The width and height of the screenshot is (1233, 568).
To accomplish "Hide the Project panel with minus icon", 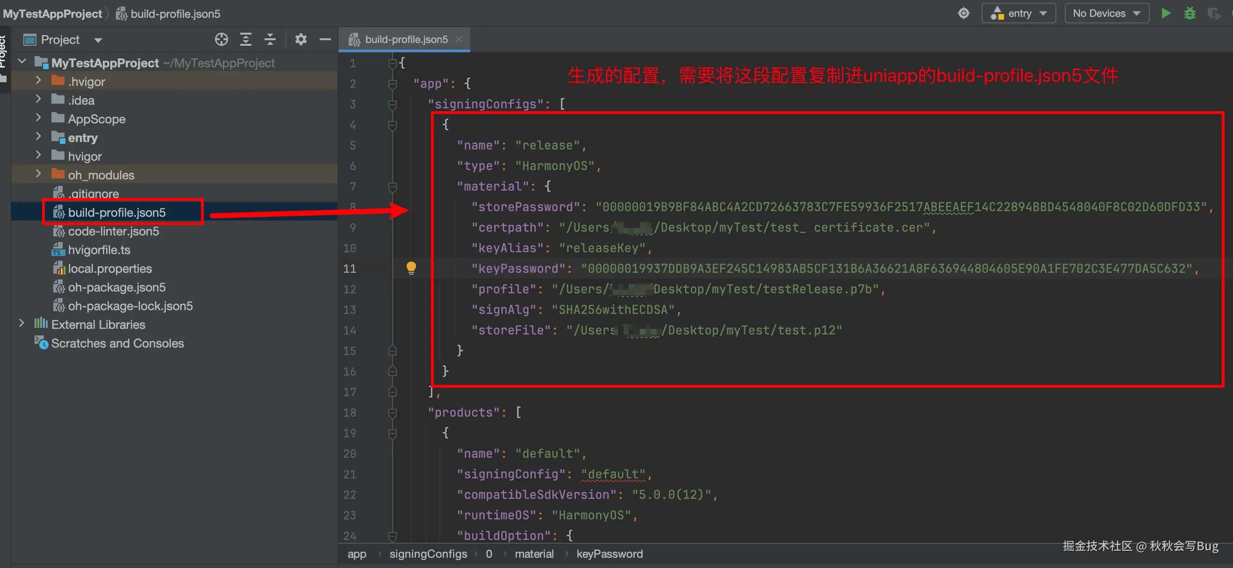I will [x=325, y=40].
